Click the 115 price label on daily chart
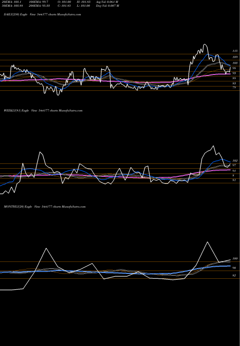The image size is (240, 346). click(235, 51)
